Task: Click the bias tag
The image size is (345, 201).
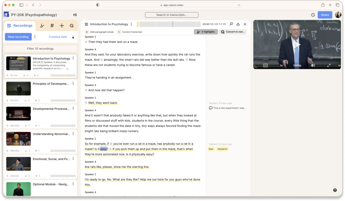Action: [211, 149]
